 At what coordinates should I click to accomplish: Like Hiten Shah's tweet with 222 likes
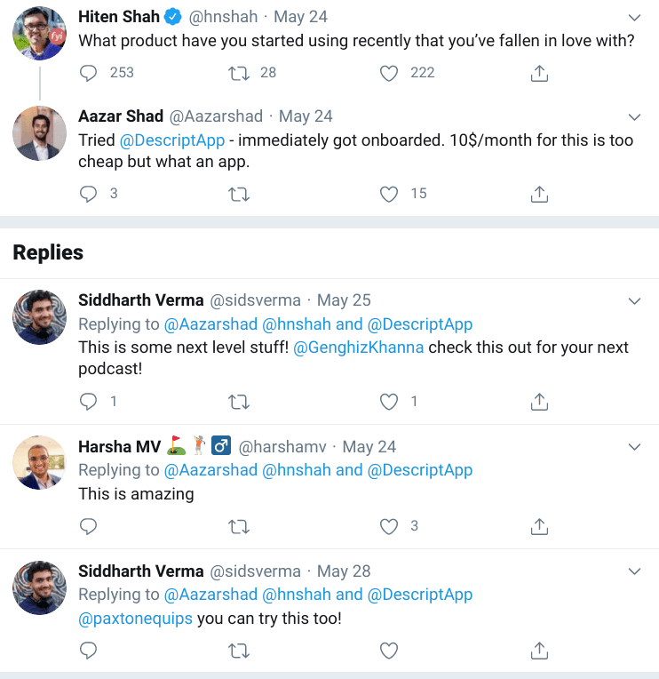click(389, 73)
